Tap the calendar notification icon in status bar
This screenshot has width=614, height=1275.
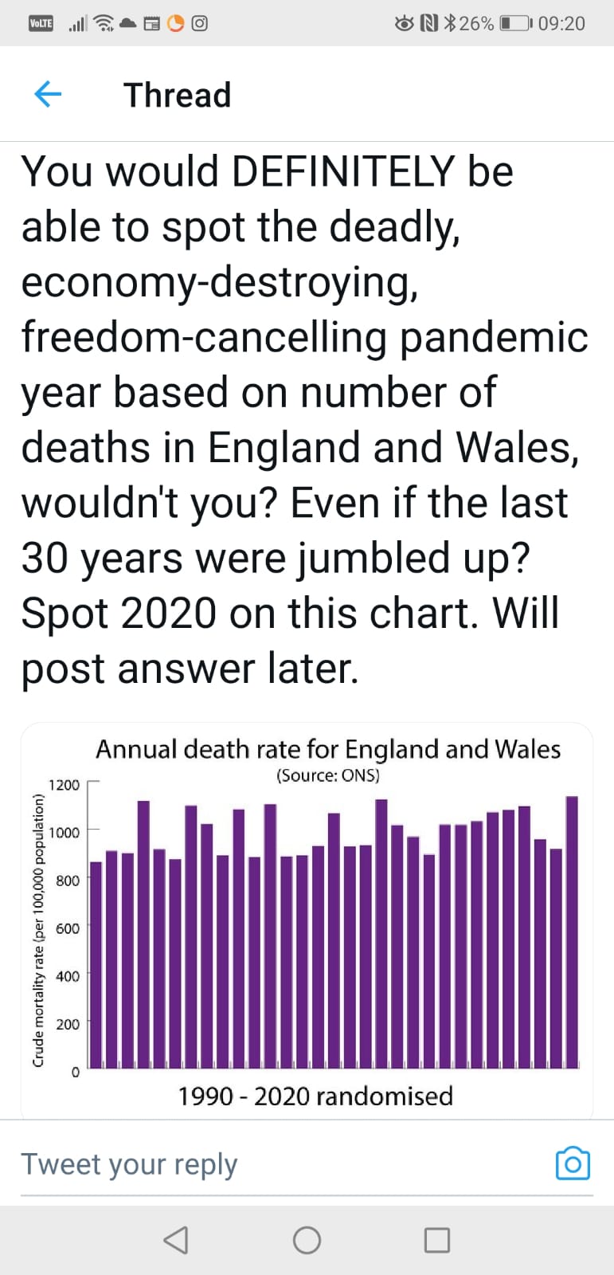pyautogui.click(x=151, y=24)
